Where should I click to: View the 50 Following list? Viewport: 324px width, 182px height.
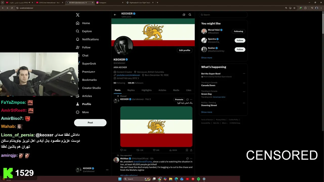(119, 83)
